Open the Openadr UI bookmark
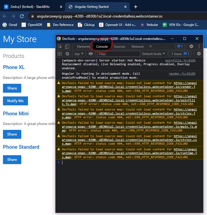This screenshot has height=215, width=207. click(x=117, y=25)
